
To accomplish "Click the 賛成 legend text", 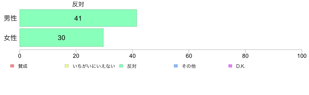I will point(23,66).
